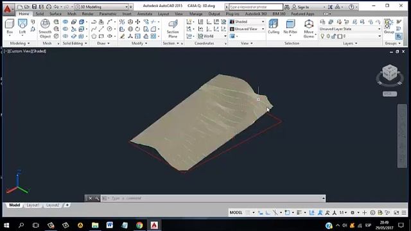Select the solid Intersect tool

tap(66, 36)
